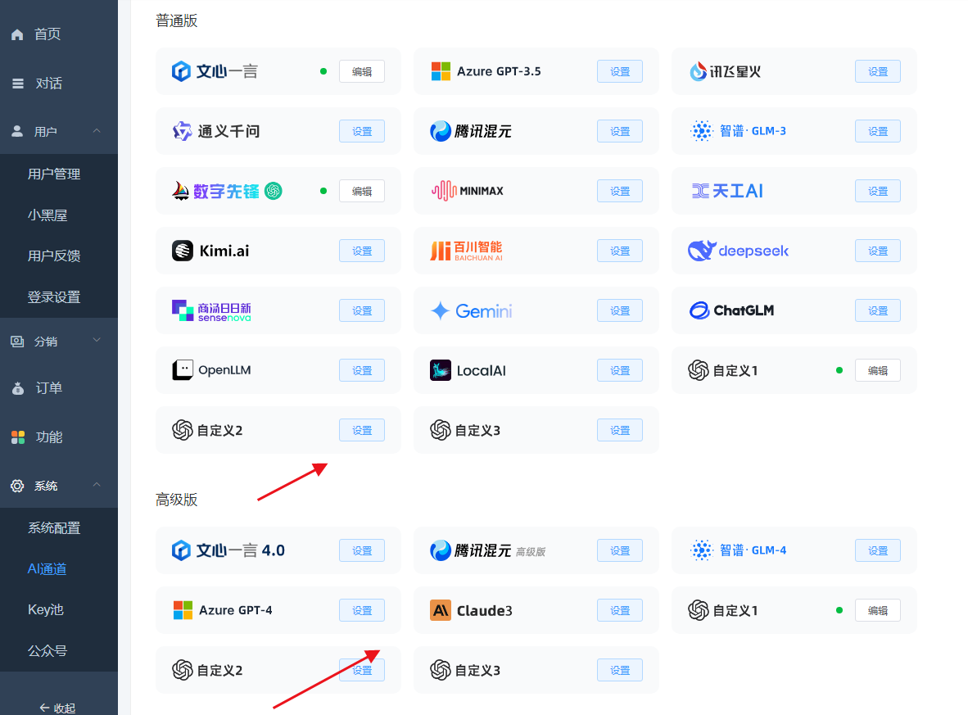Screen dimensions: 968x715
Task: Collapse the 系统 submenu chevron
Action: click(x=97, y=485)
